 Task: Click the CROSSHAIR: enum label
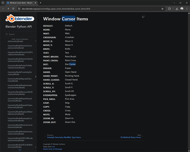[x=50, y=37]
